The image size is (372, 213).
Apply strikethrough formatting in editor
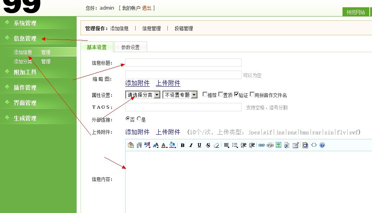[208, 145]
